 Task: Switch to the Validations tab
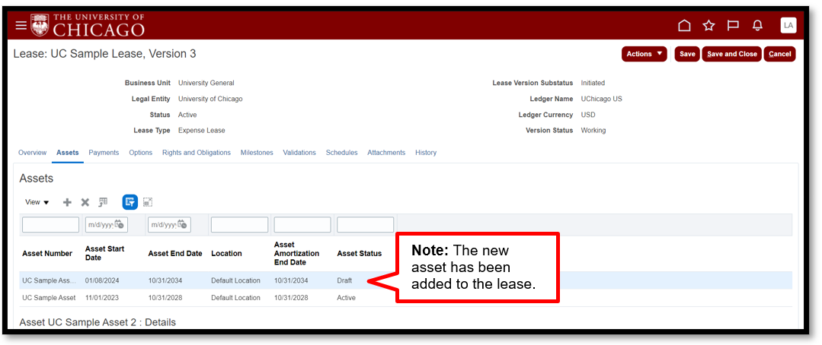coord(299,153)
